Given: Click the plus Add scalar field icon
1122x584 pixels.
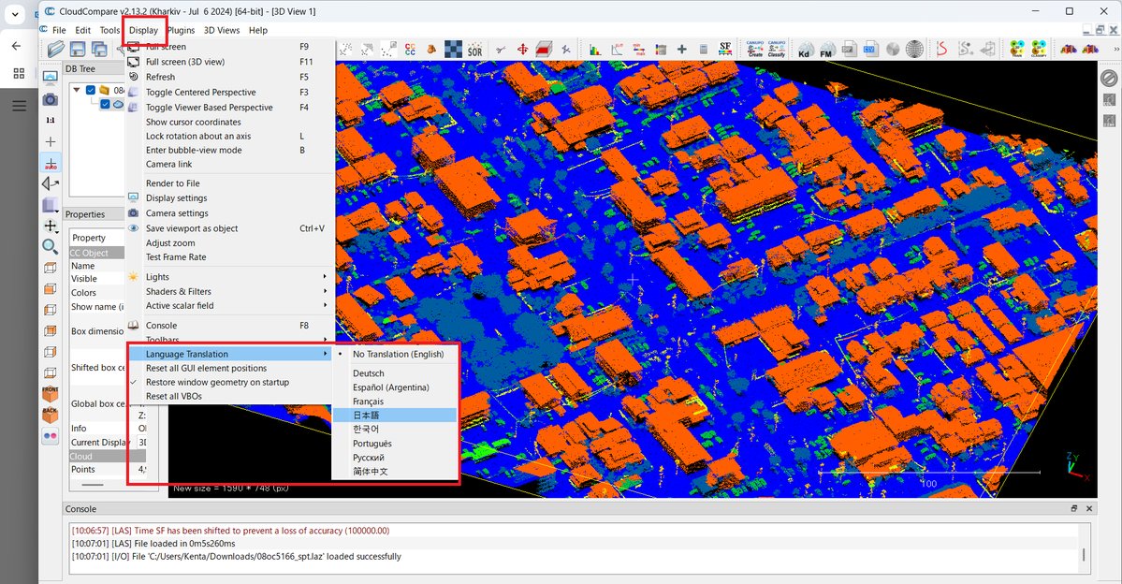Looking at the screenshot, I should (681, 50).
